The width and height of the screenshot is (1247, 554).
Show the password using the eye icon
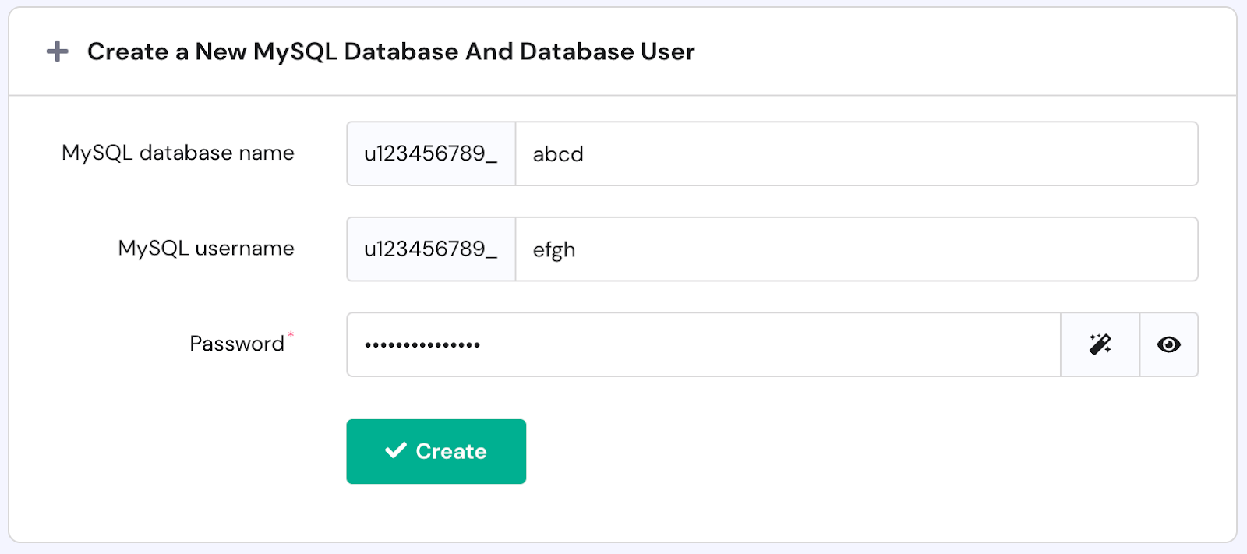(x=1168, y=344)
